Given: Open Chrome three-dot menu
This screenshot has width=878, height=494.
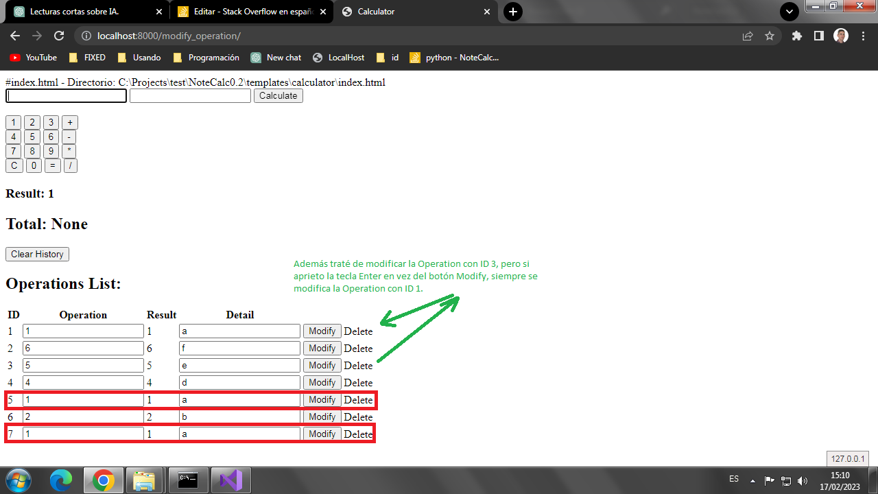Looking at the screenshot, I should tap(863, 36).
